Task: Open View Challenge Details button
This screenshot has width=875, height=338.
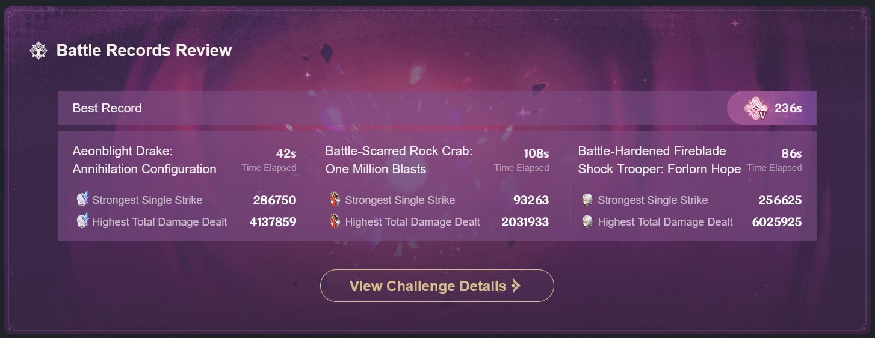Action: pyautogui.click(x=437, y=286)
